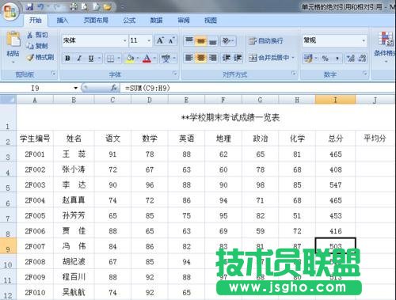Screen dimensions: 396x300
Task: Switch to the 公式 (Formulas) tab
Action: tap(129, 20)
